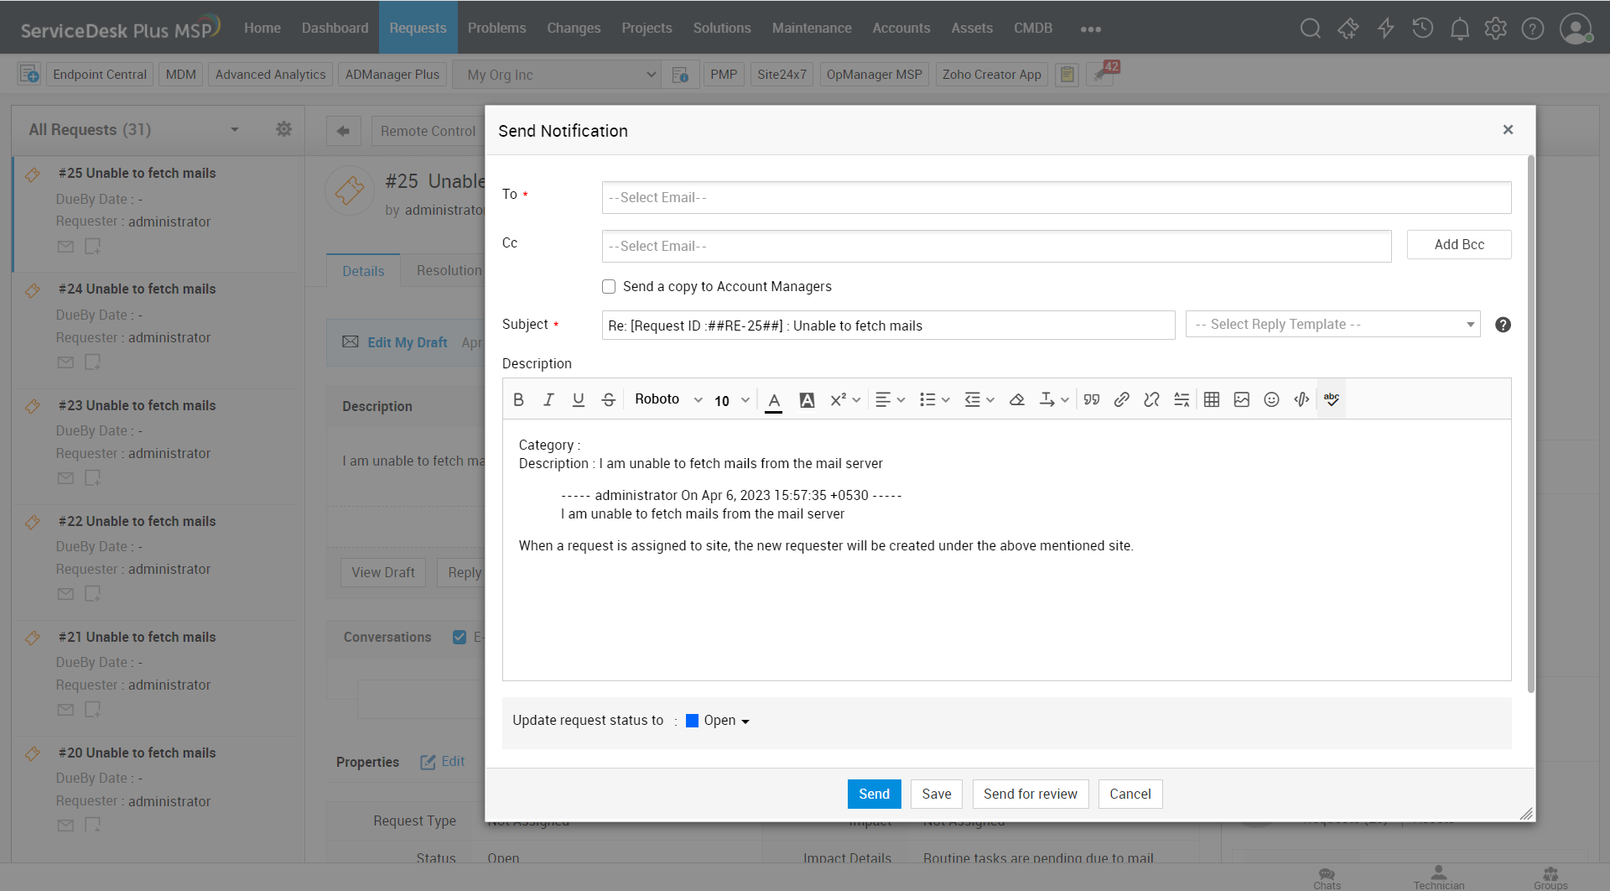The width and height of the screenshot is (1610, 891).
Task: Click in the Cc email field
Action: 996,246
